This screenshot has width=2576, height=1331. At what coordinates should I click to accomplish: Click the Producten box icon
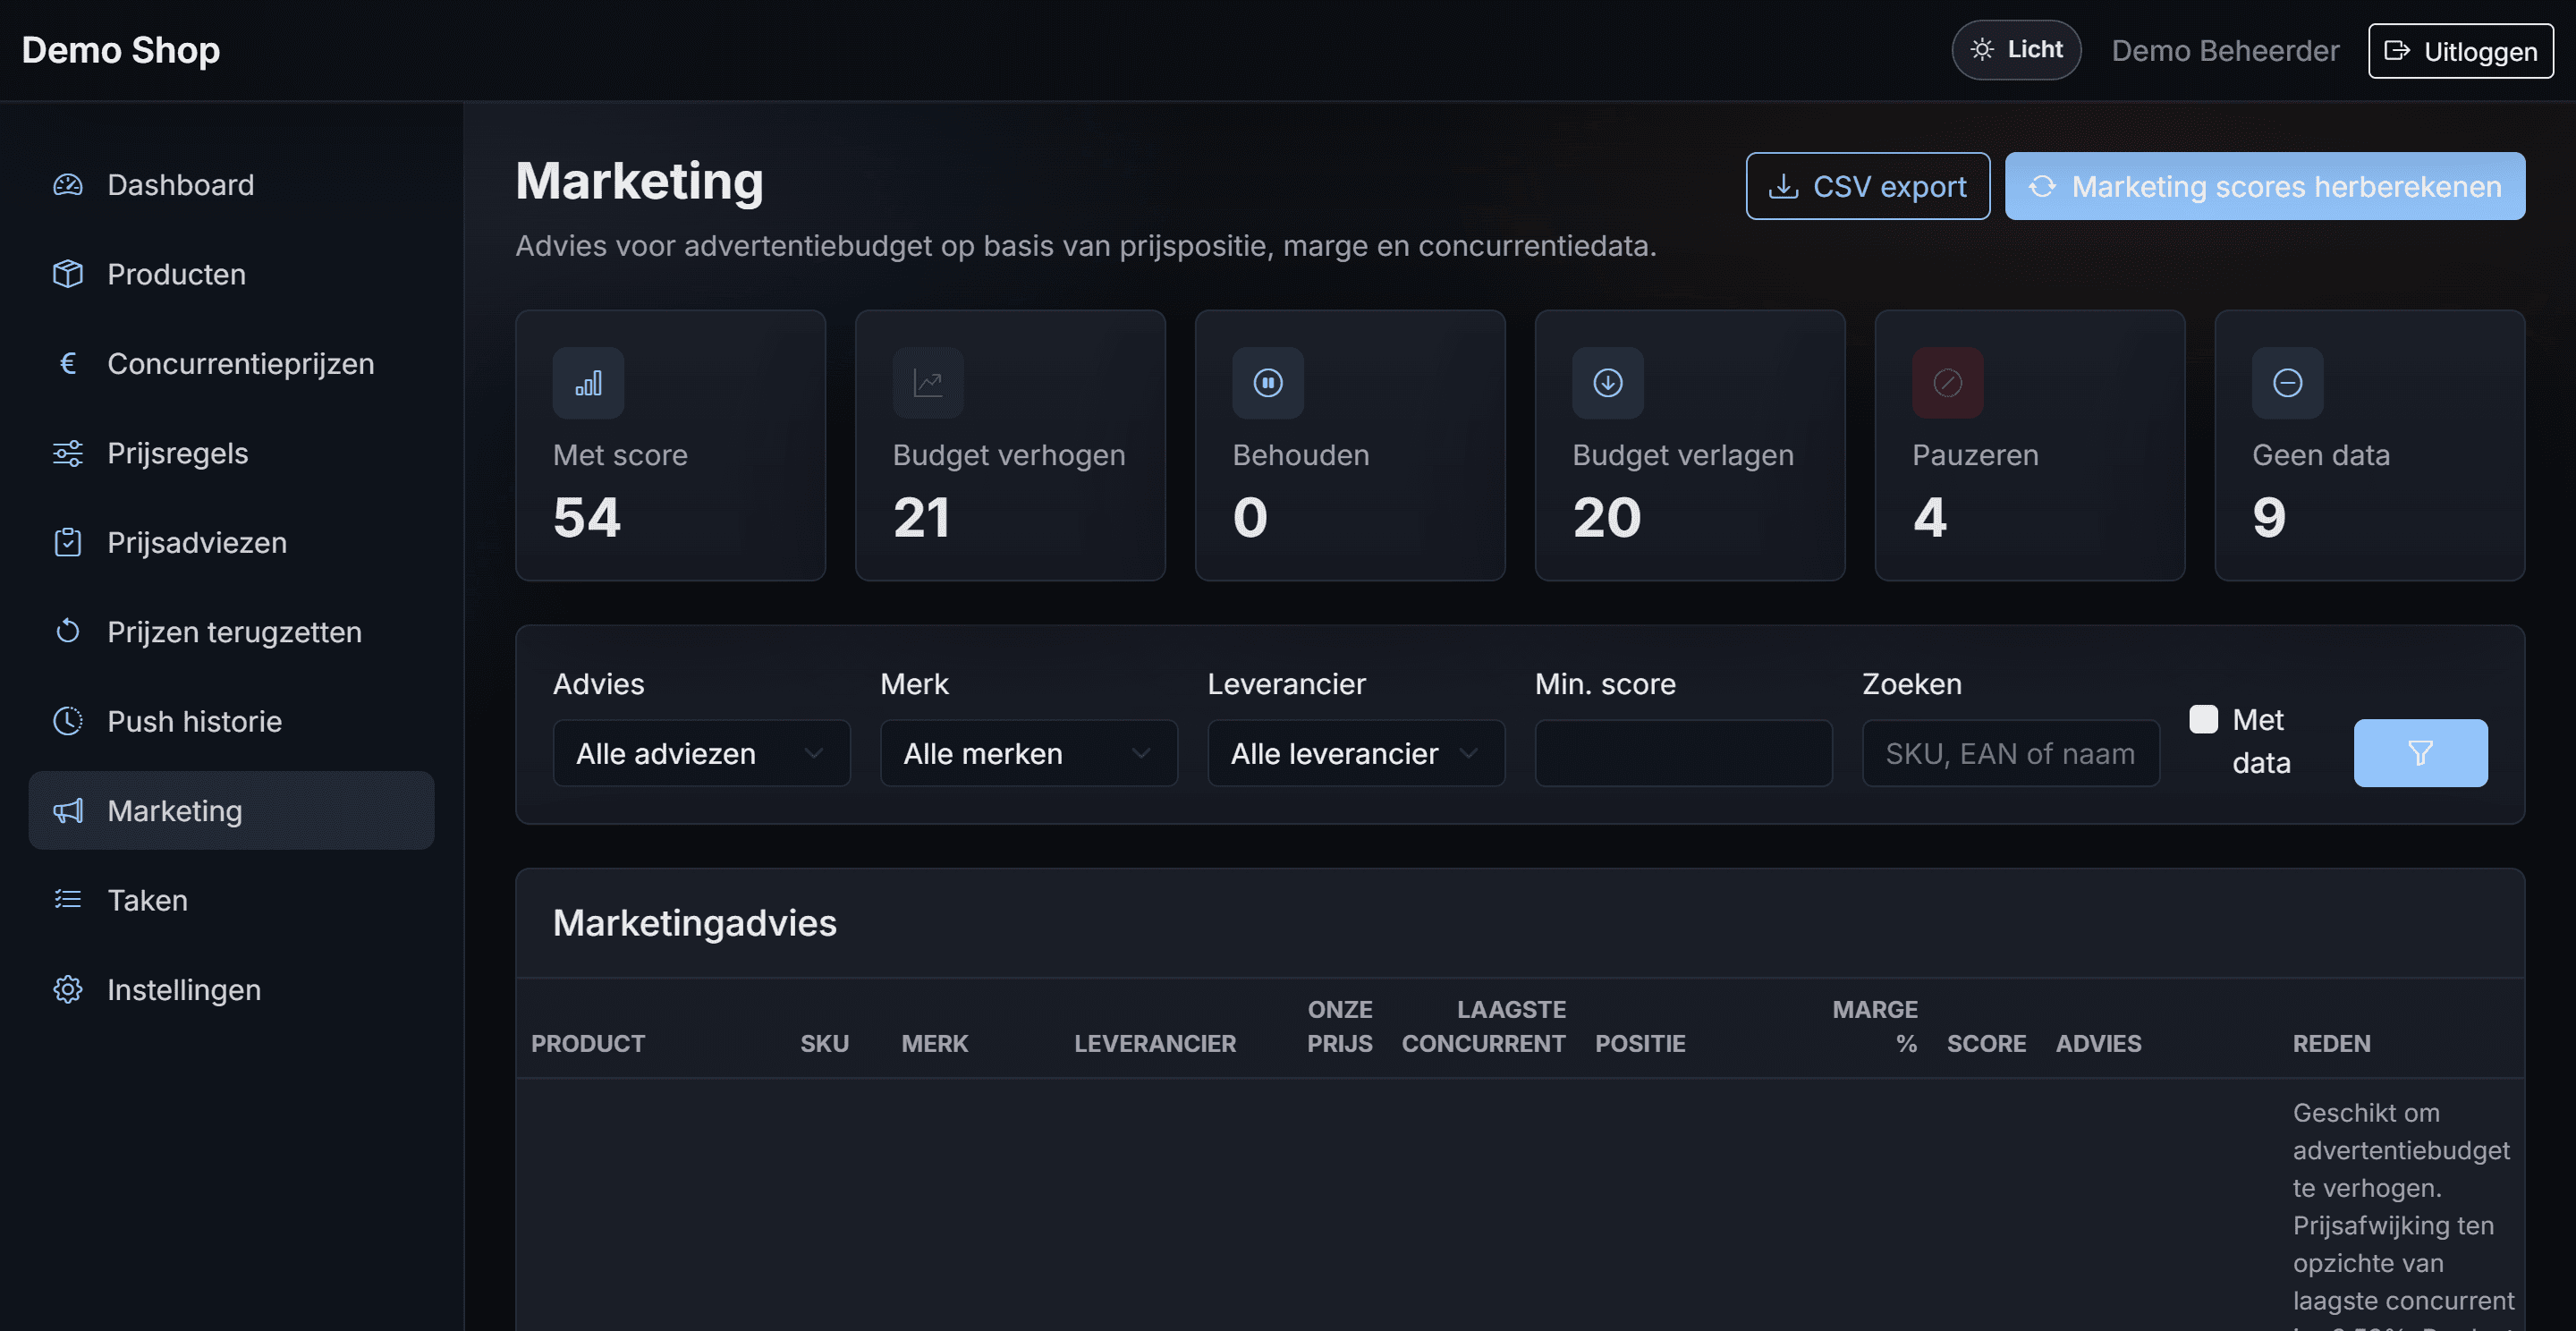67,274
